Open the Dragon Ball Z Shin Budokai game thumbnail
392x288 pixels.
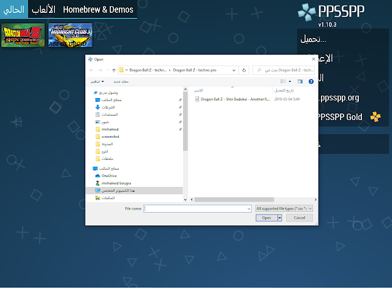pyautogui.click(x=23, y=36)
